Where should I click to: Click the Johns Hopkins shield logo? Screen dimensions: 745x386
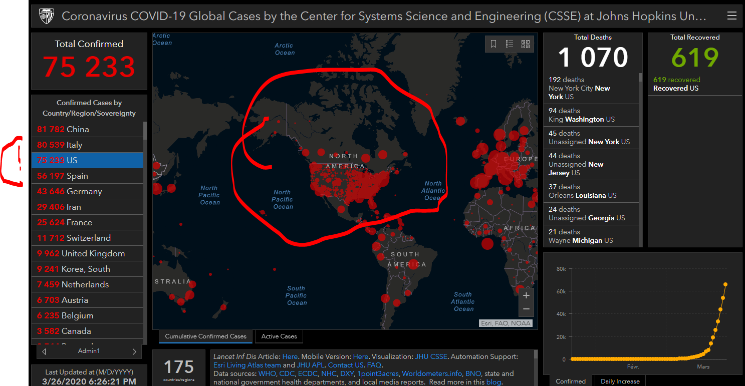[47, 17]
